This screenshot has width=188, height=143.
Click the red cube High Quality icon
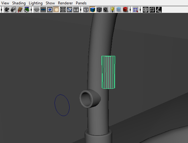[125, 10]
